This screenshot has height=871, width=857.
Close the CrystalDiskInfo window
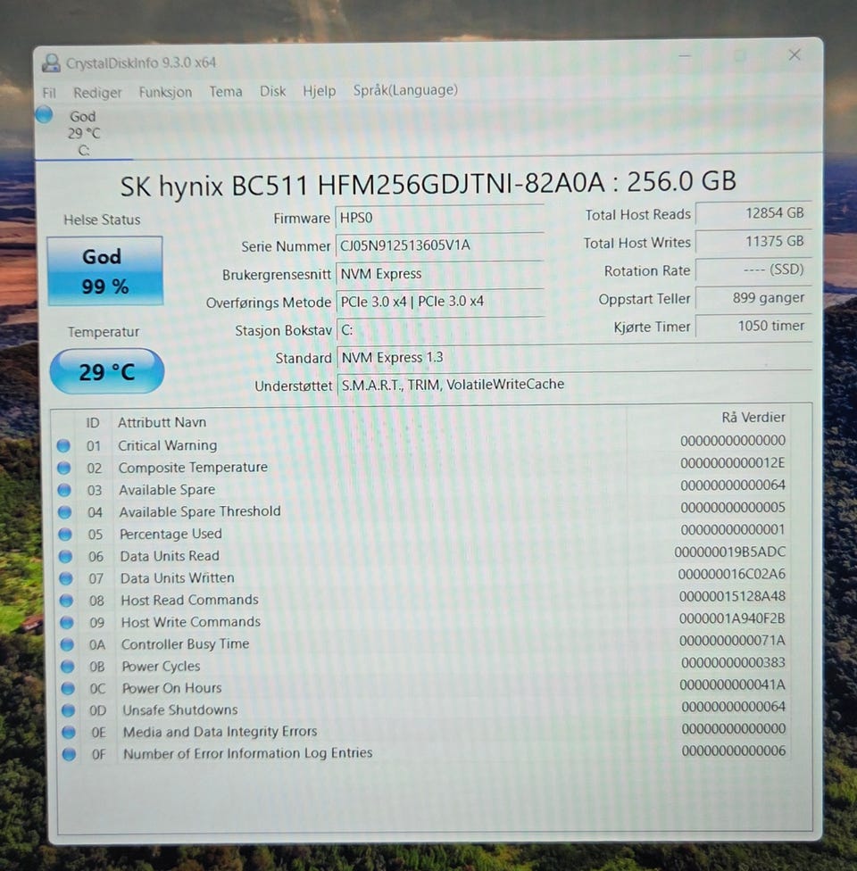point(795,54)
